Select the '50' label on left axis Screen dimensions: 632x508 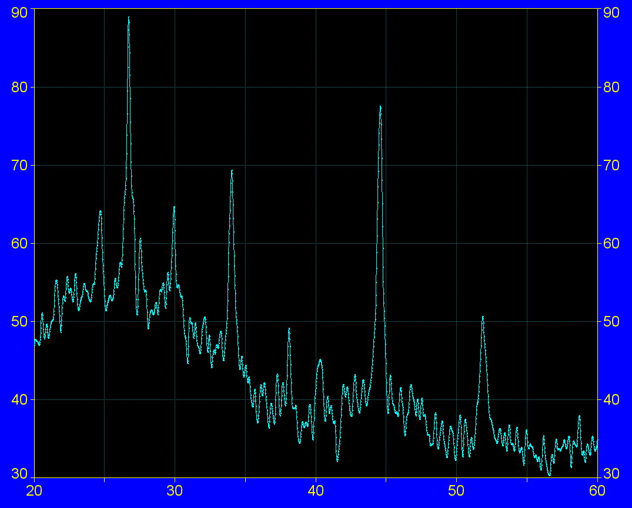point(19,321)
